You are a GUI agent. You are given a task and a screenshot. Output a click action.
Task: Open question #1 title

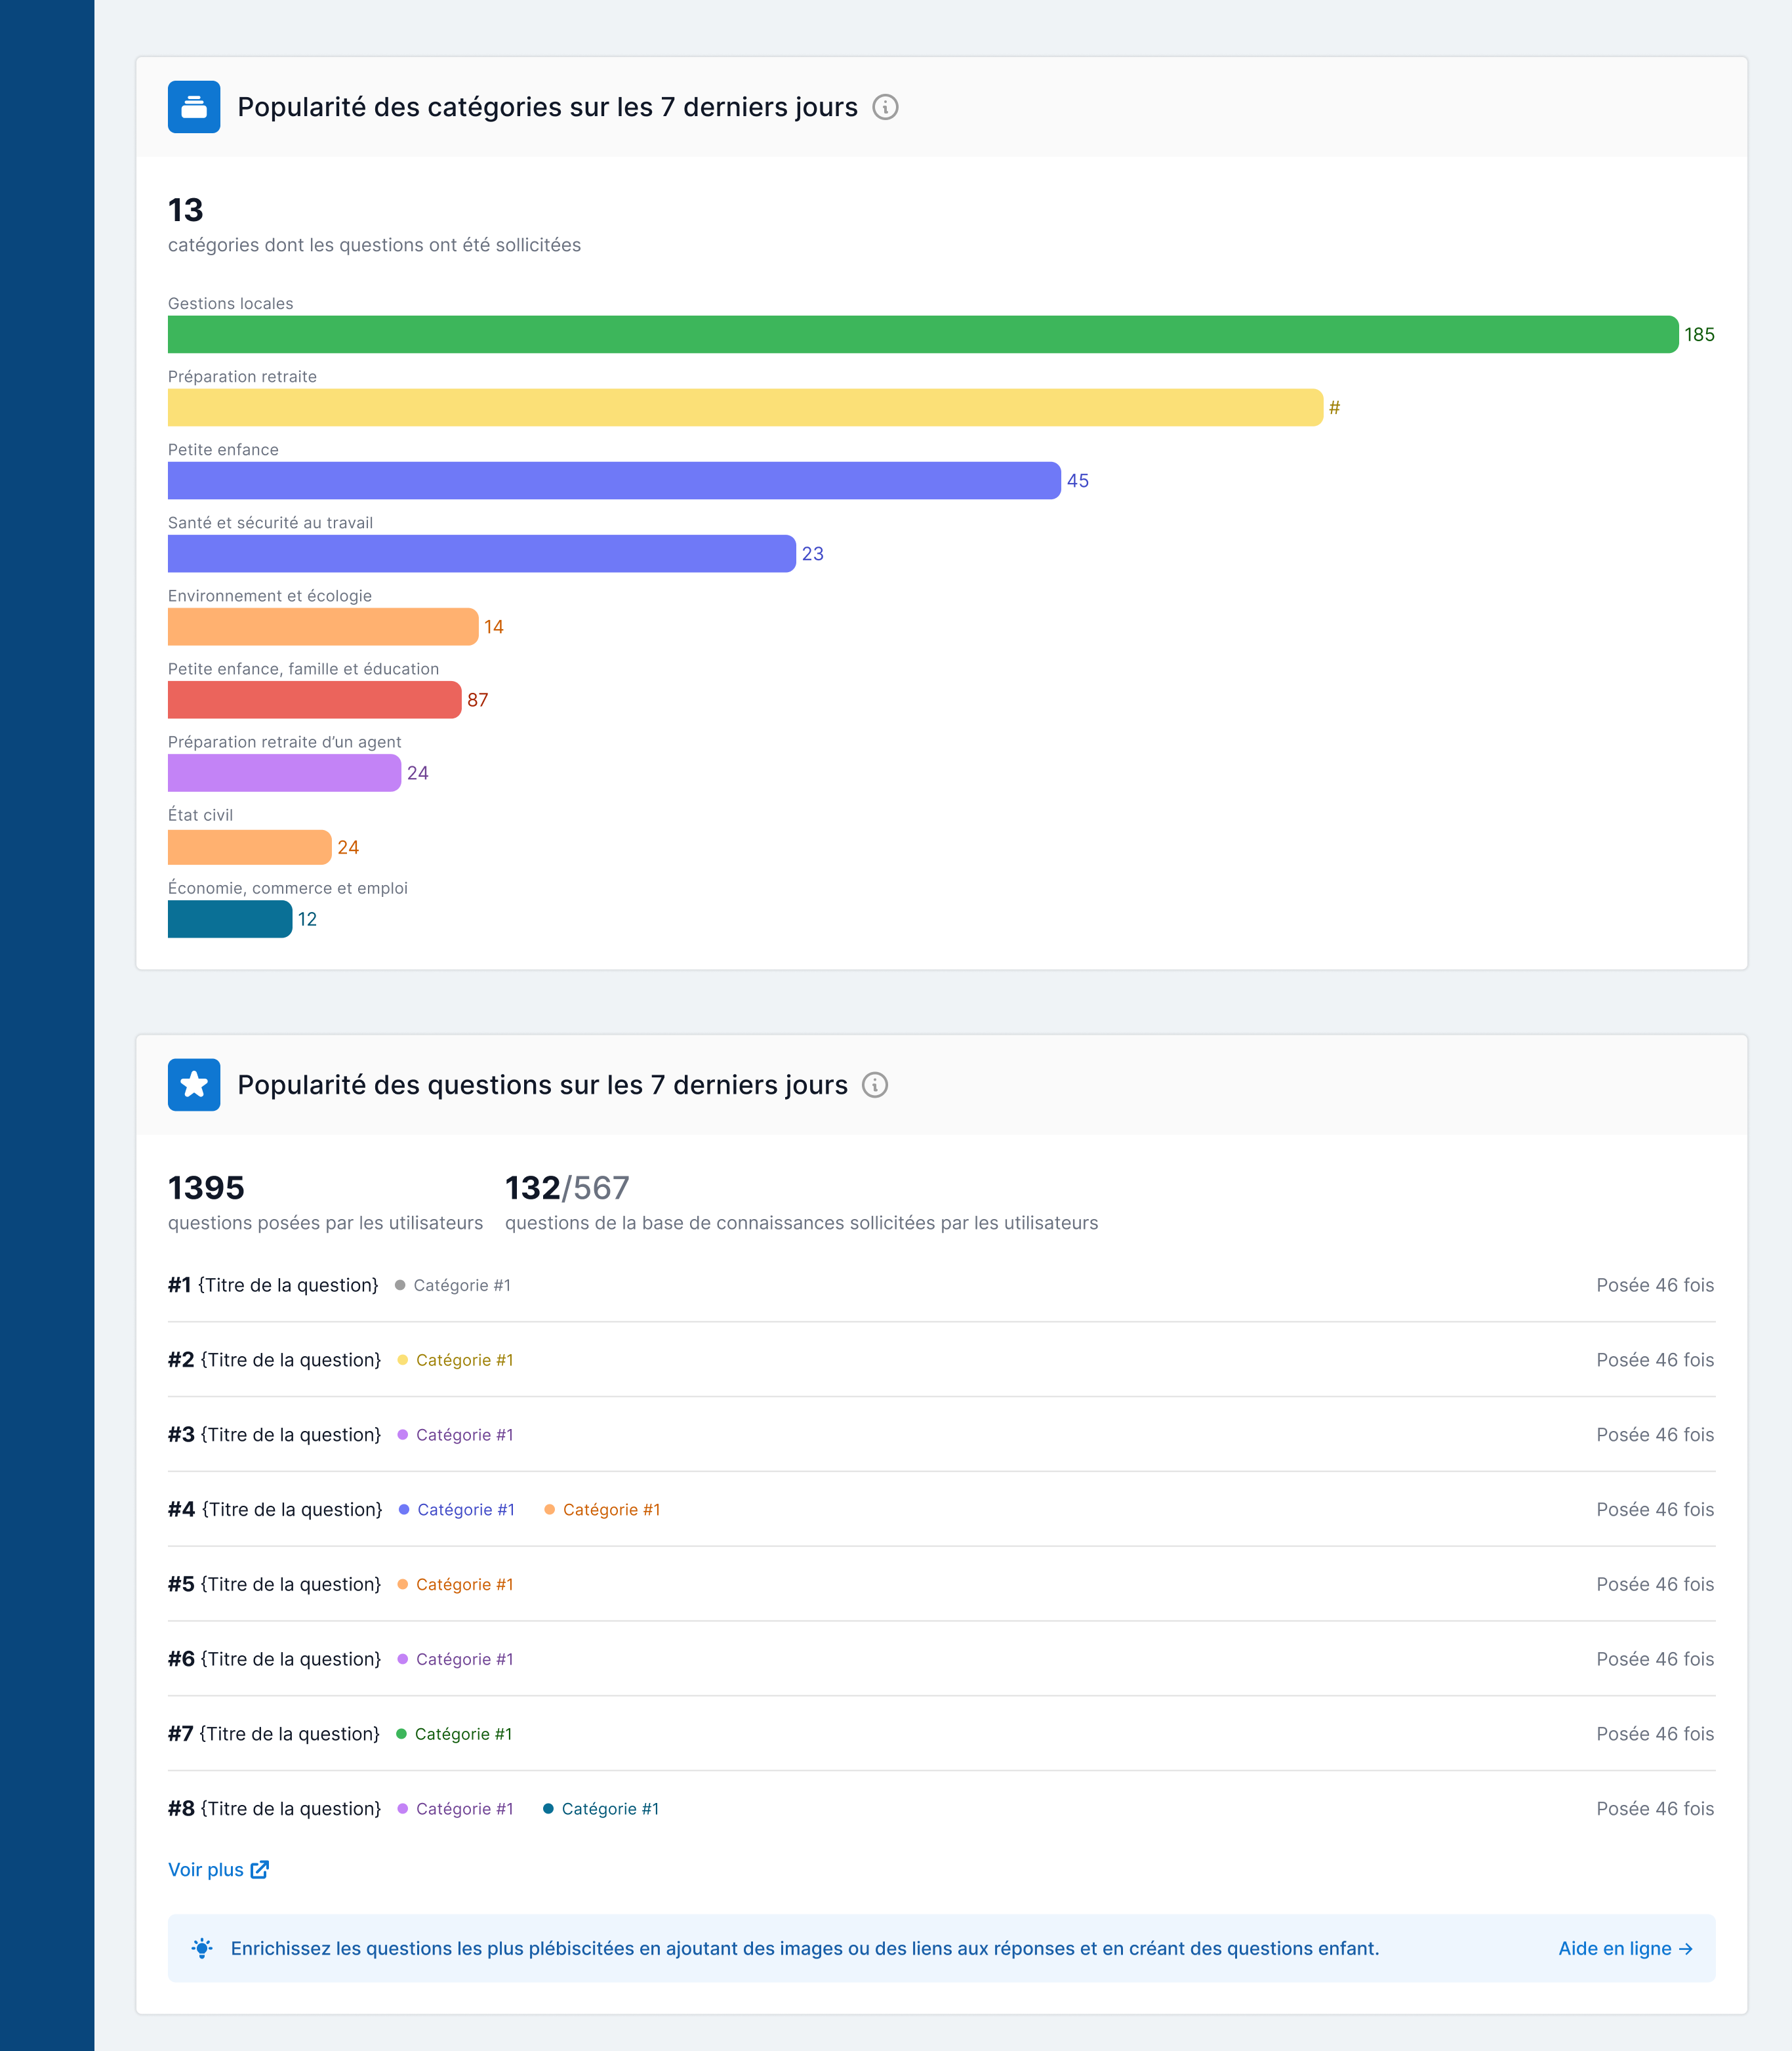pos(287,1285)
